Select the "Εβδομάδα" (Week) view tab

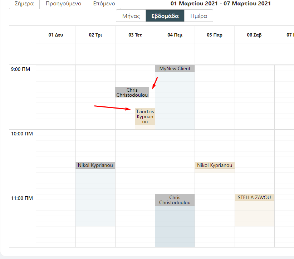coord(165,15)
